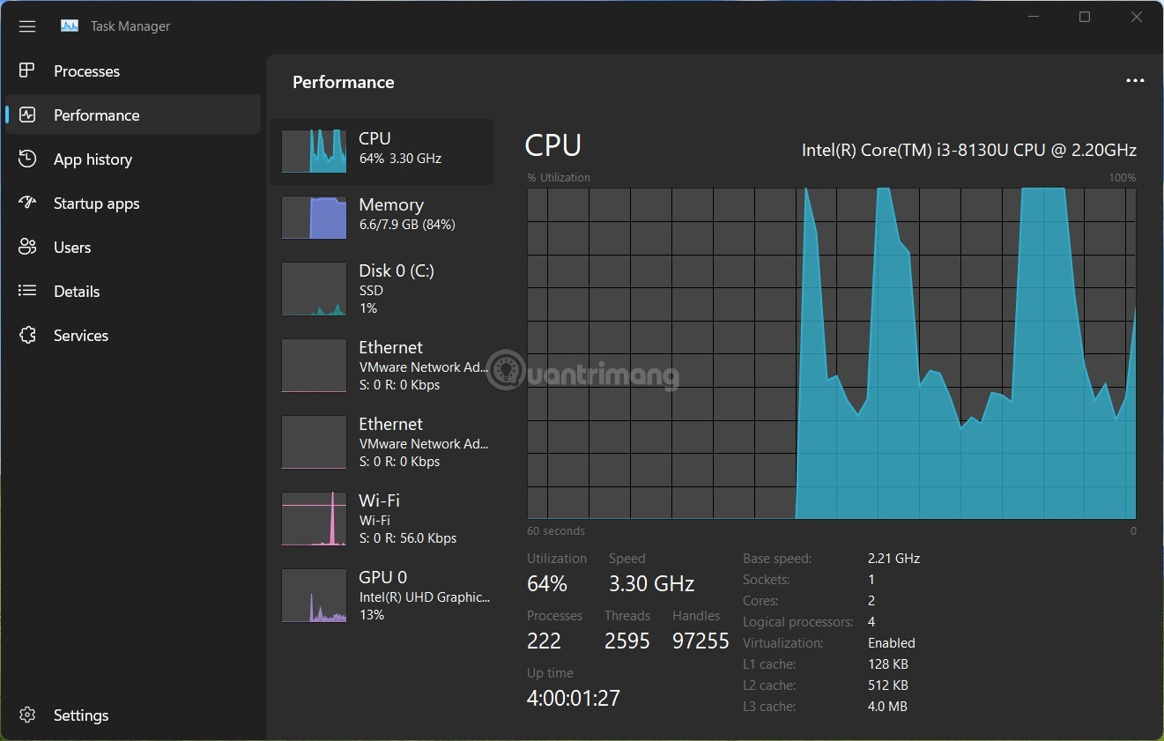Click the Users people icon
Viewport: 1164px width, 741px height.
27,247
